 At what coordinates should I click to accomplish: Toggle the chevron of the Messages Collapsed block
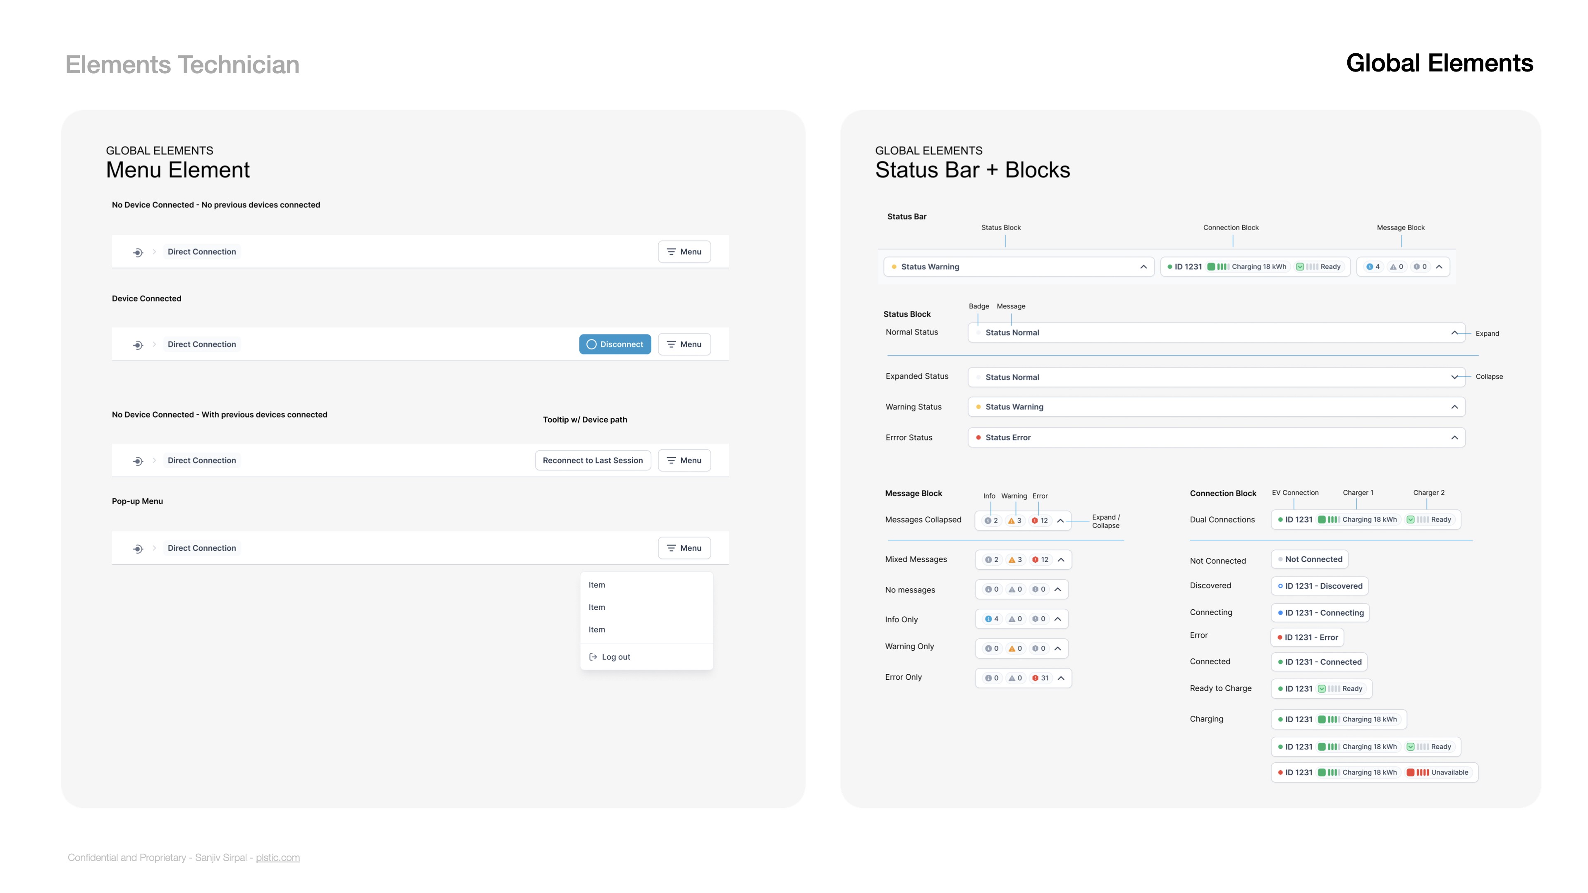point(1060,521)
